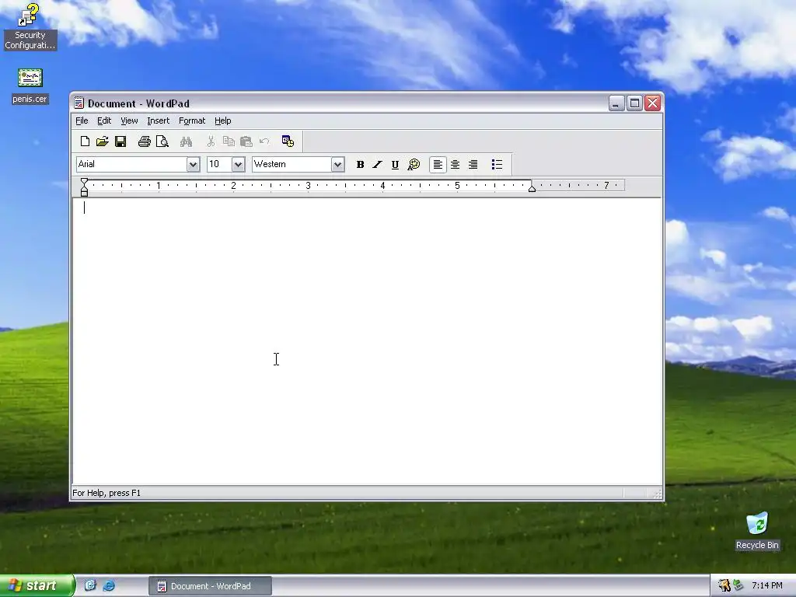Click the Undo arrow icon
This screenshot has width=796, height=597.
[264, 141]
